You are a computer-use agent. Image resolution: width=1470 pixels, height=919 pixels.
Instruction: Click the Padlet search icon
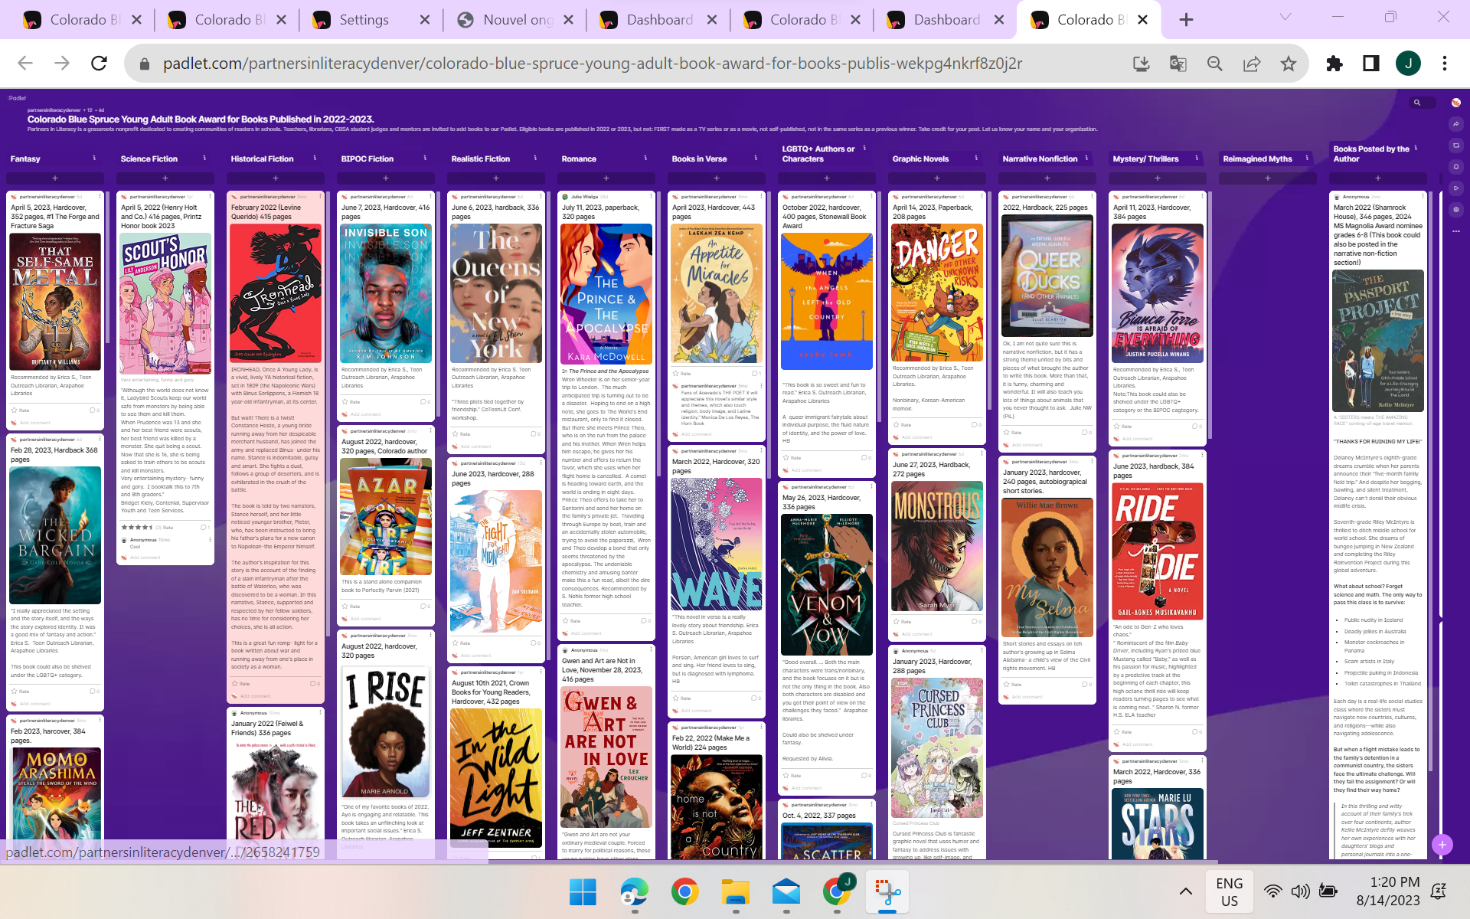click(x=1417, y=103)
